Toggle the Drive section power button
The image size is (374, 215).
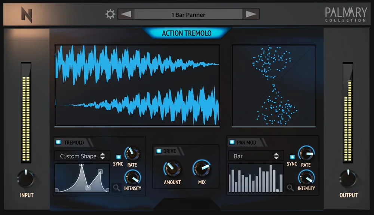pos(159,151)
